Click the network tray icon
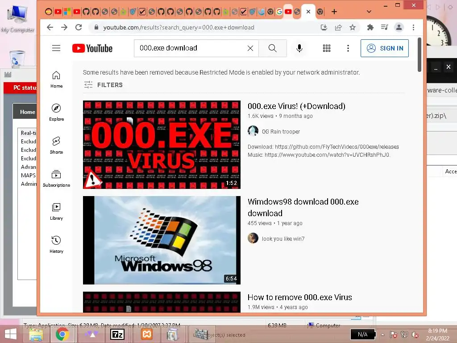Viewport: 457px width, 343px height. [x=404, y=335]
